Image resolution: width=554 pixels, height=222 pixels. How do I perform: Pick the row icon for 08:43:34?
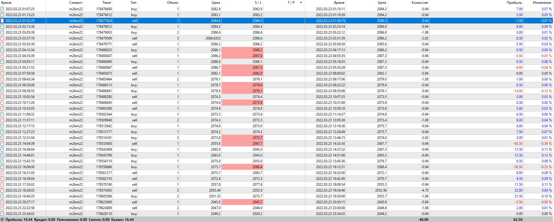tap(2, 79)
